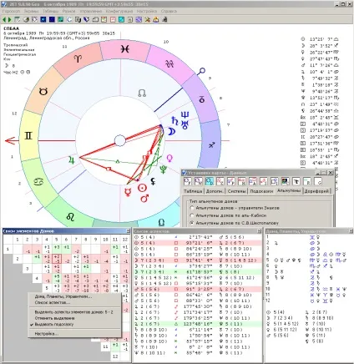Click the green left arrow toolbar icon

click(4, 19)
